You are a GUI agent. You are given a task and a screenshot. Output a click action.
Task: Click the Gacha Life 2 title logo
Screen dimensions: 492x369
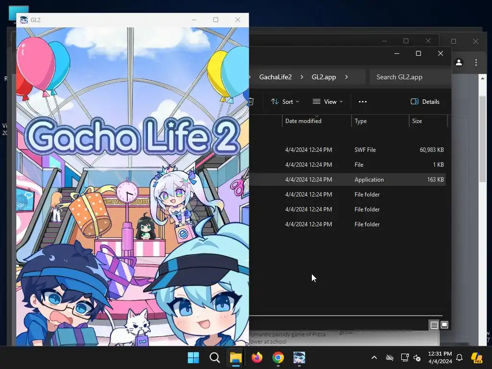click(132, 136)
